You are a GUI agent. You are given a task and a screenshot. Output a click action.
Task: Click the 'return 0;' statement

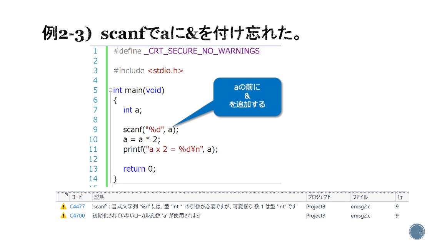pos(139,169)
